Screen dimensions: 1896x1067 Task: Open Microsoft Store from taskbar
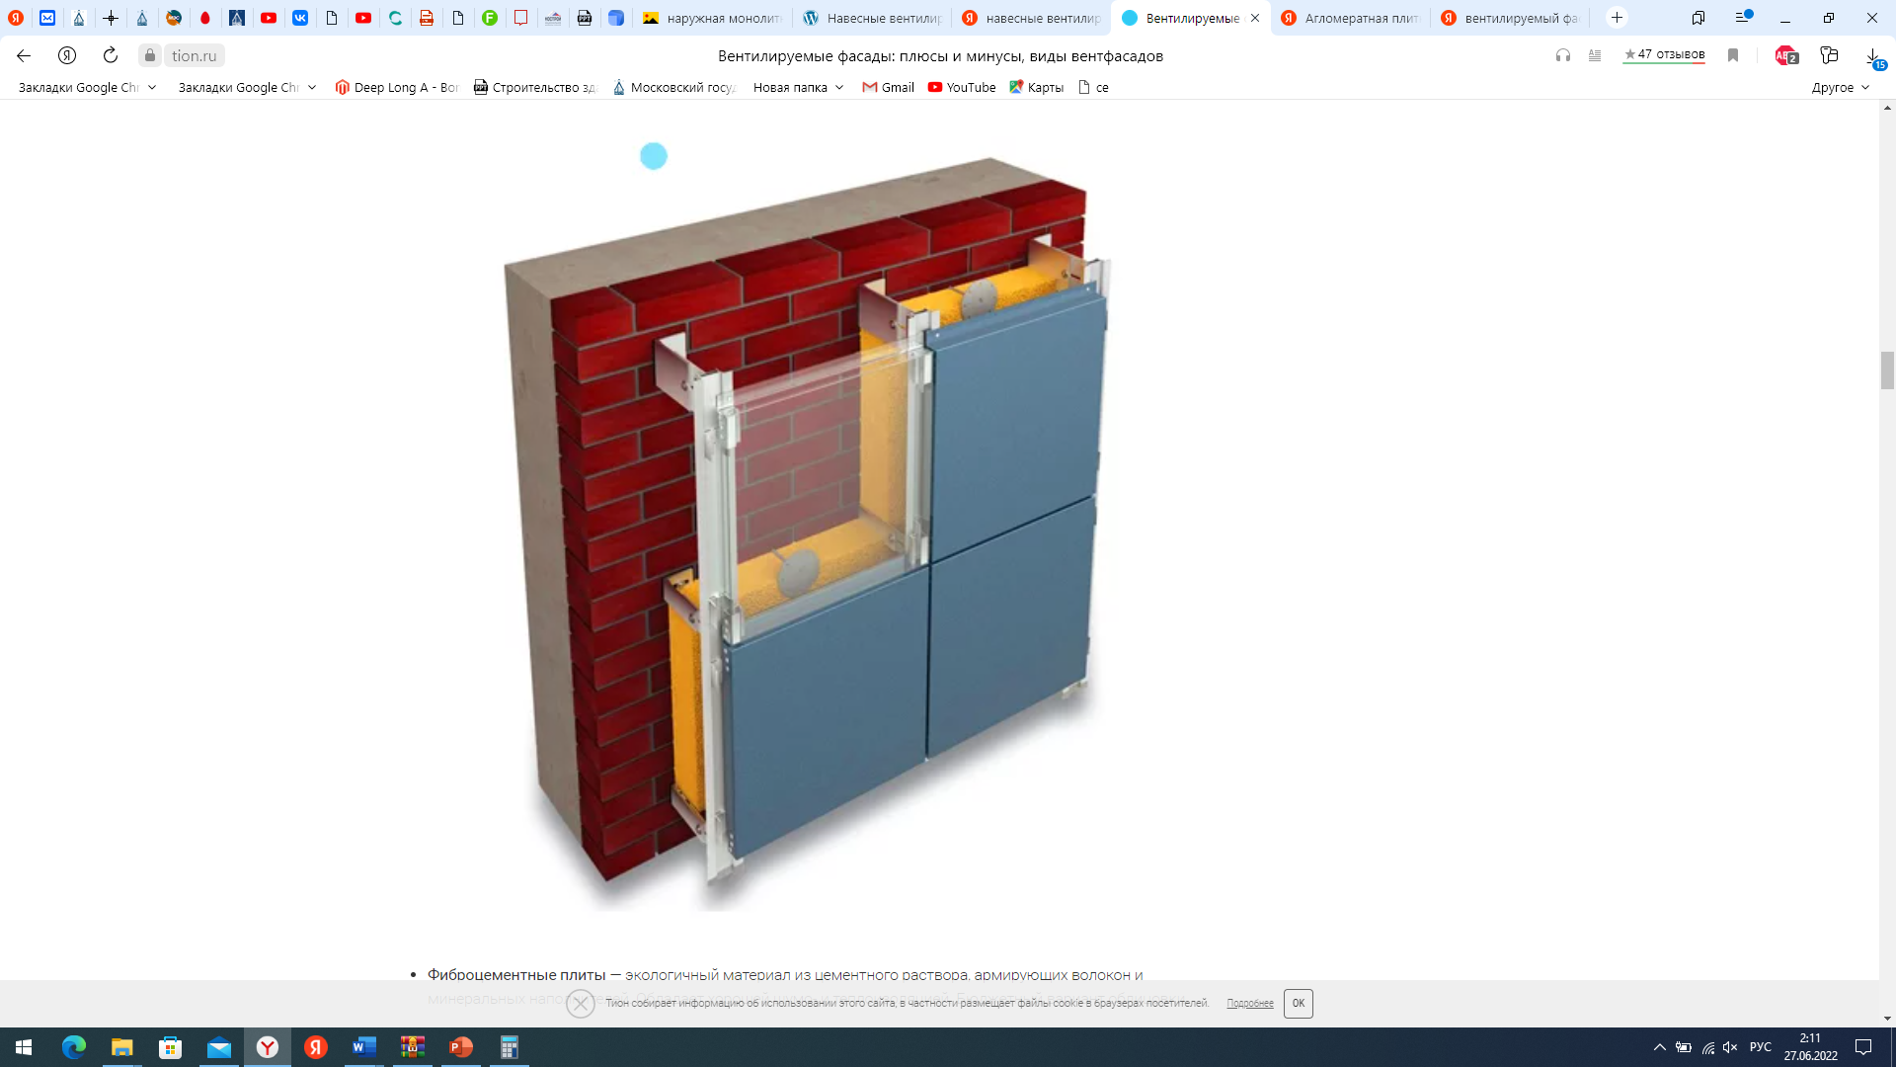(x=170, y=1047)
